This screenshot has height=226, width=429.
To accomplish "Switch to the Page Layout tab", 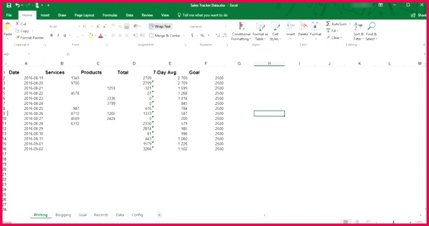I will pos(84,15).
